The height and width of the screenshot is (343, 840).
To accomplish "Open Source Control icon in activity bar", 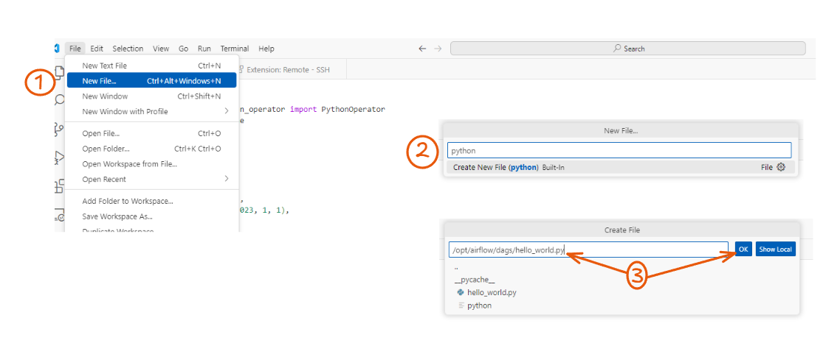I will [59, 129].
